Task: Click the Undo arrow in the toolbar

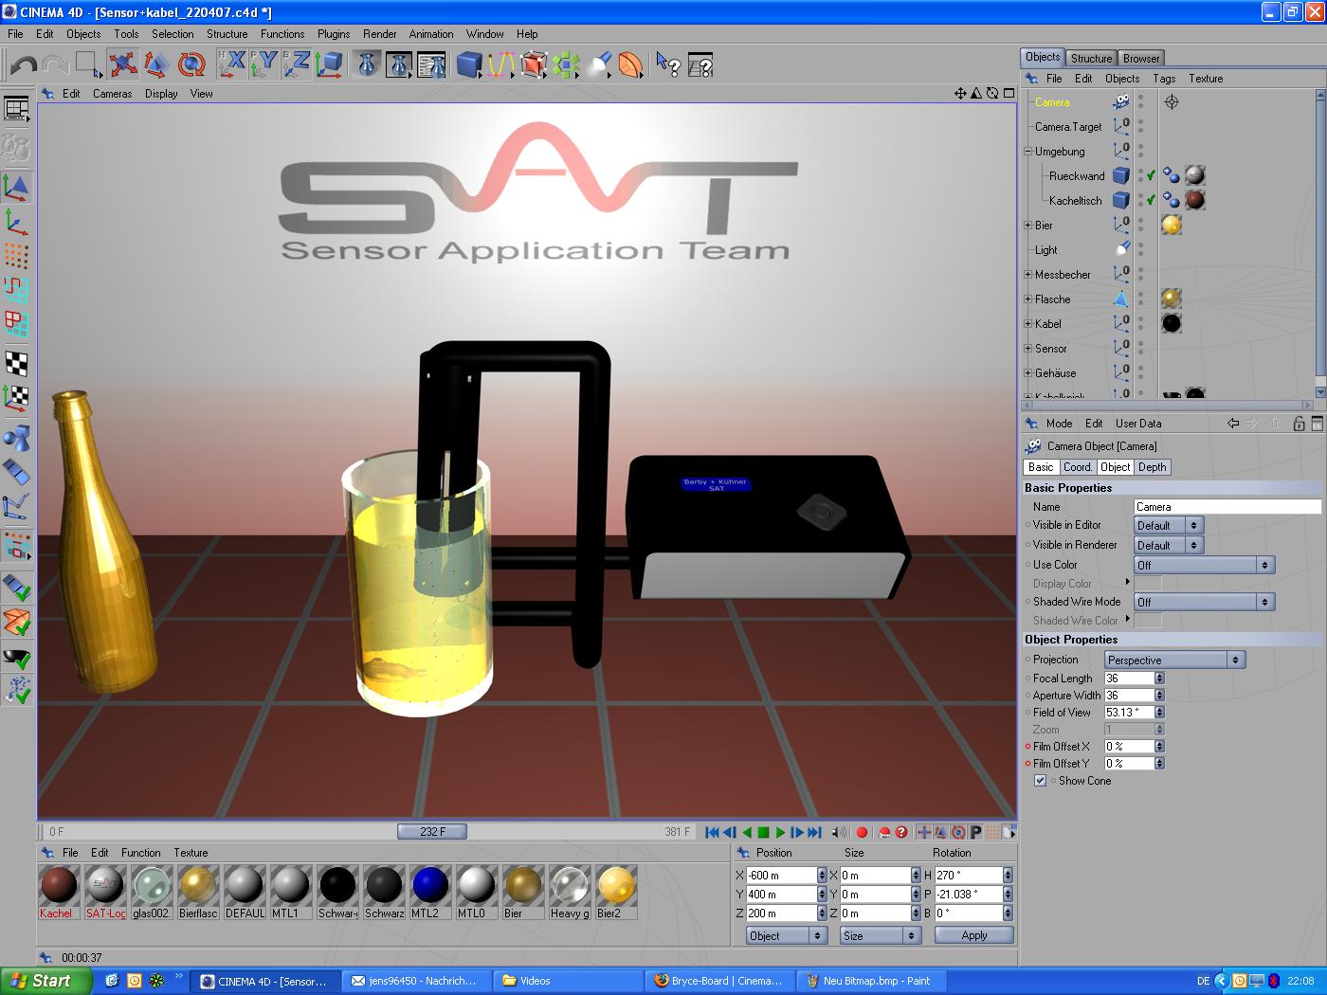Action: pyautogui.click(x=24, y=65)
